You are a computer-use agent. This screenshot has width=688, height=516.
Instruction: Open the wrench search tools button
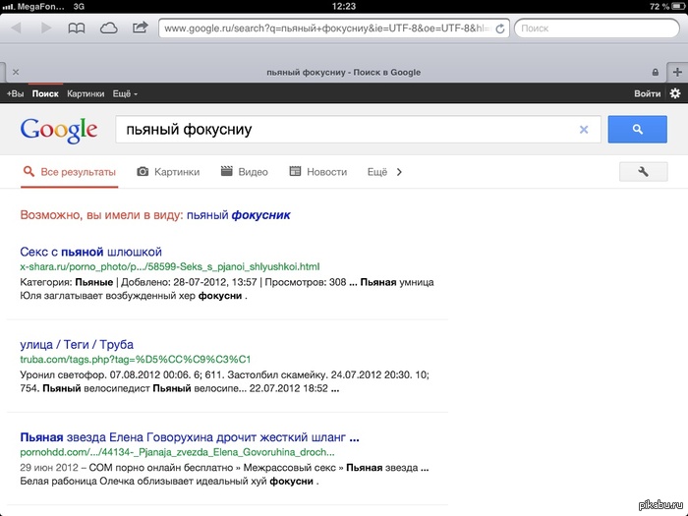pyautogui.click(x=644, y=172)
